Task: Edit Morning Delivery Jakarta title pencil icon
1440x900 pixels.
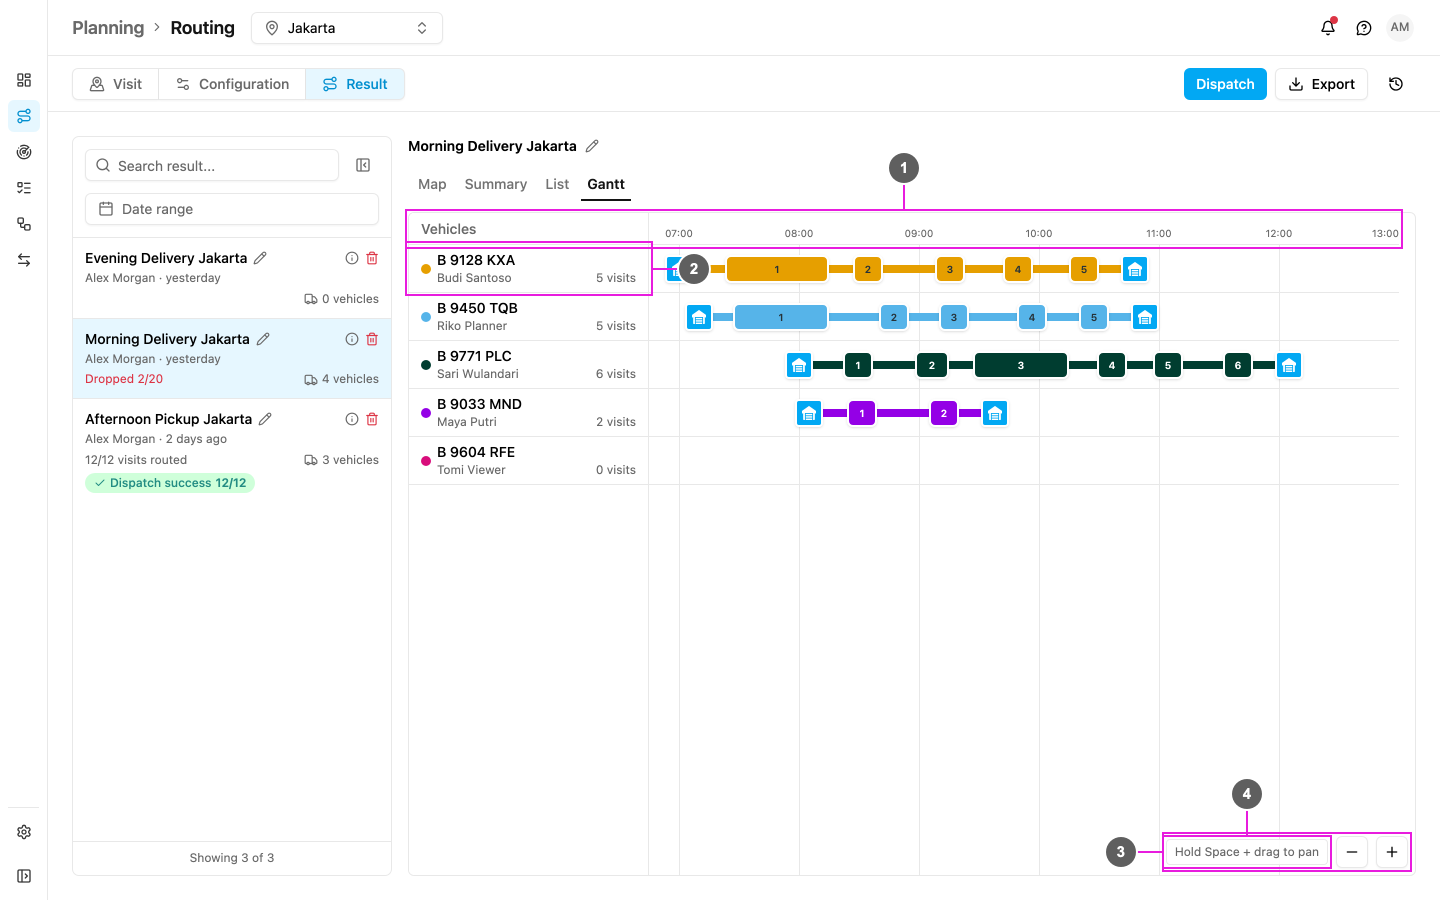Action: (592, 146)
